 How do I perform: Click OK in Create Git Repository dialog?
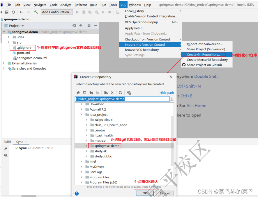click(x=145, y=193)
